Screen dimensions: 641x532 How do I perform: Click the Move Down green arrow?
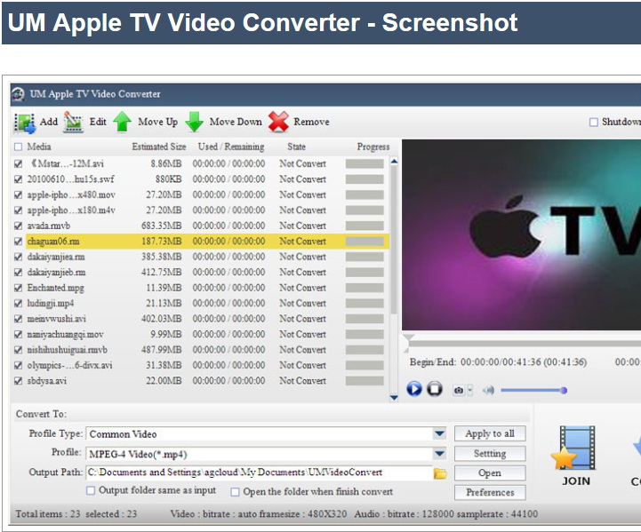click(x=194, y=122)
